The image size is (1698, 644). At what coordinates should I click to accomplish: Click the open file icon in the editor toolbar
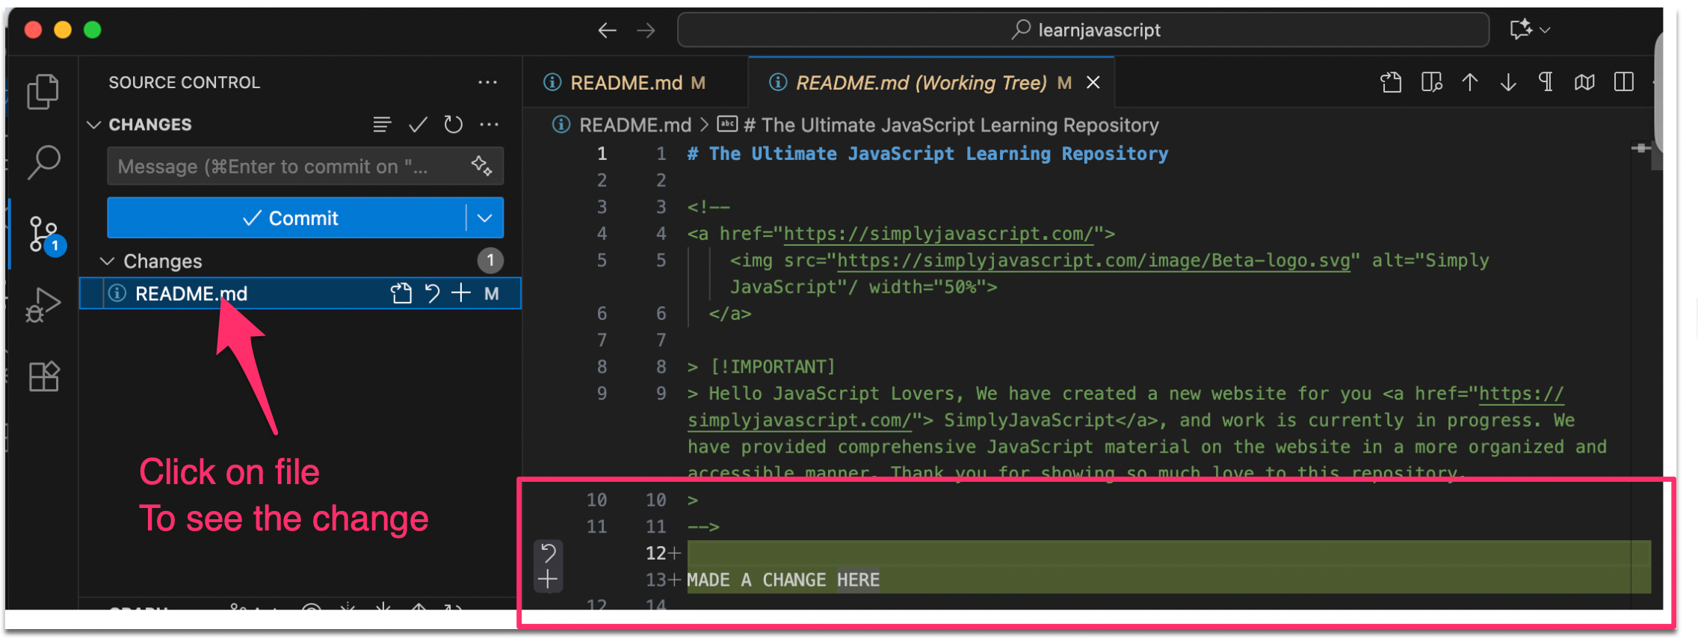tap(1391, 82)
